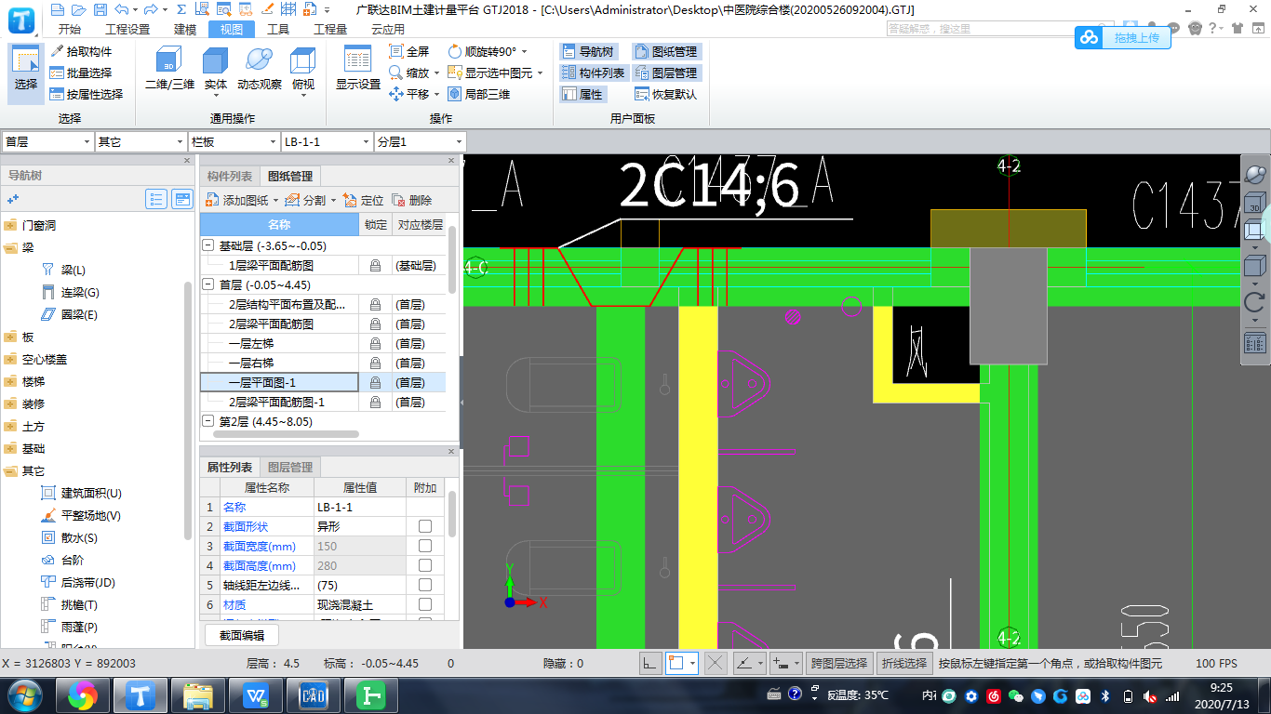Click the 折线选择 button
This screenshot has width=1271, height=714.
coord(904,663)
